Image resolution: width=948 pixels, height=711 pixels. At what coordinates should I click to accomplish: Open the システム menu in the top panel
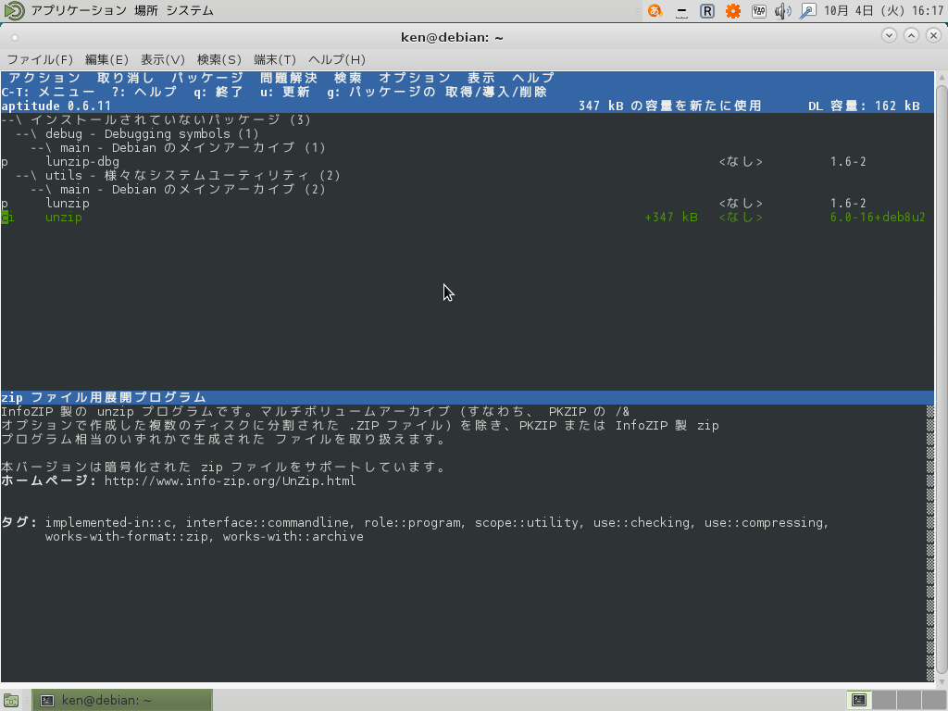point(189,10)
